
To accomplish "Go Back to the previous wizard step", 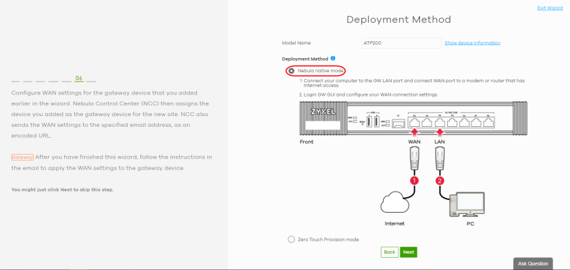I will pos(389,252).
